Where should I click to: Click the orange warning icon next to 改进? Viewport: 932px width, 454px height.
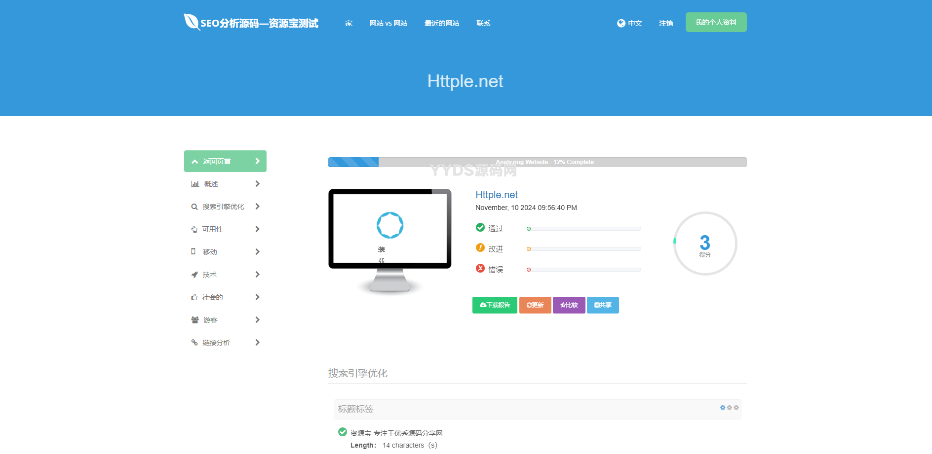480,247
